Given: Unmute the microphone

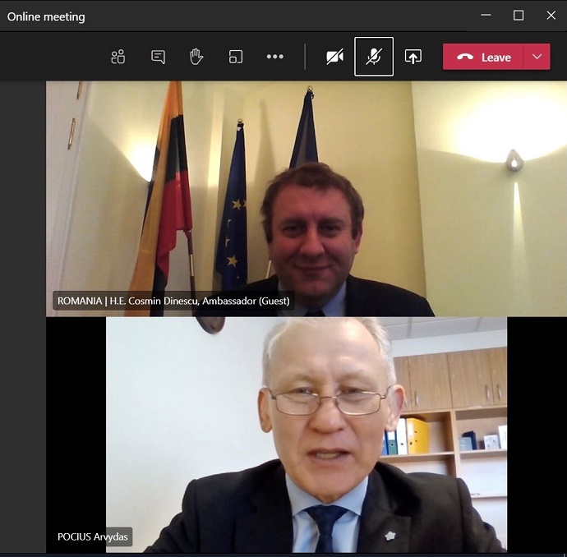Looking at the screenshot, I should point(374,57).
